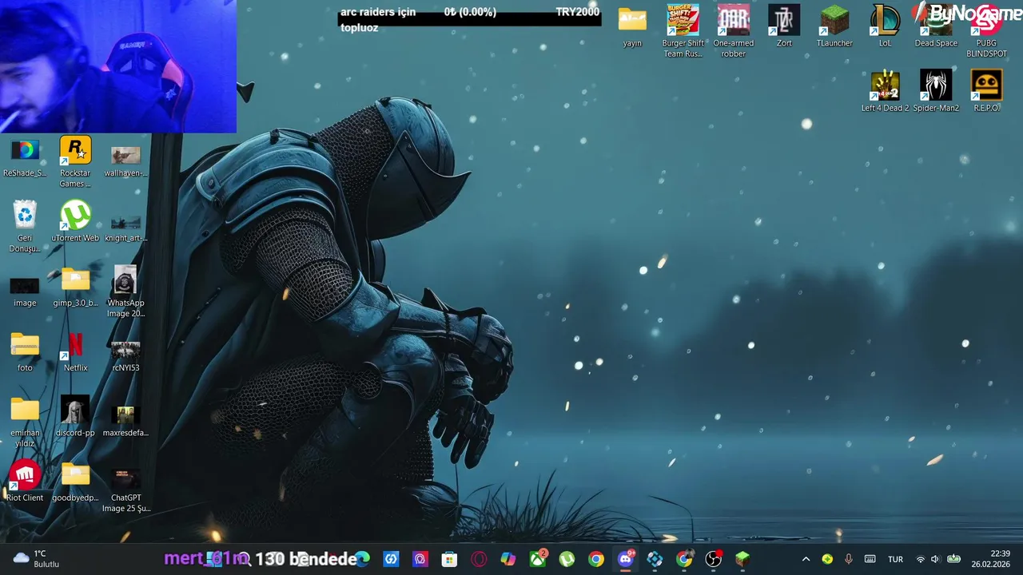Image resolution: width=1023 pixels, height=575 pixels.
Task: Click the battery charging tray icon
Action: click(953, 559)
